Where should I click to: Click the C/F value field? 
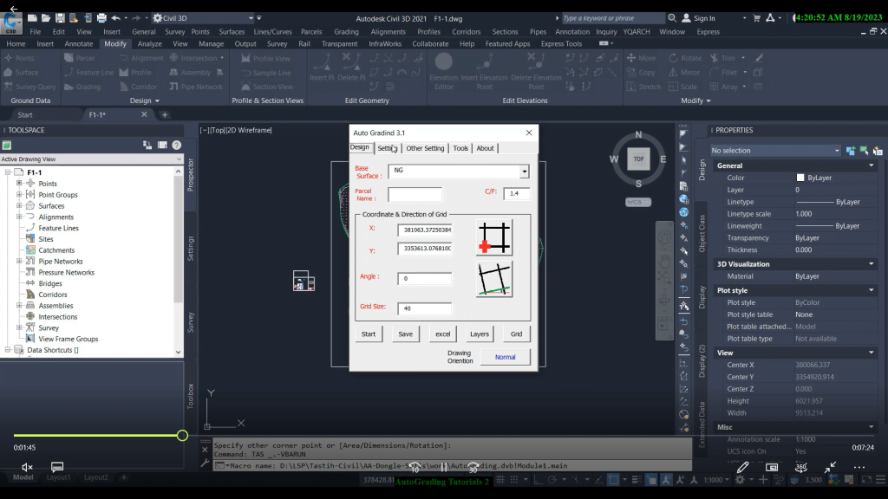pyautogui.click(x=516, y=193)
